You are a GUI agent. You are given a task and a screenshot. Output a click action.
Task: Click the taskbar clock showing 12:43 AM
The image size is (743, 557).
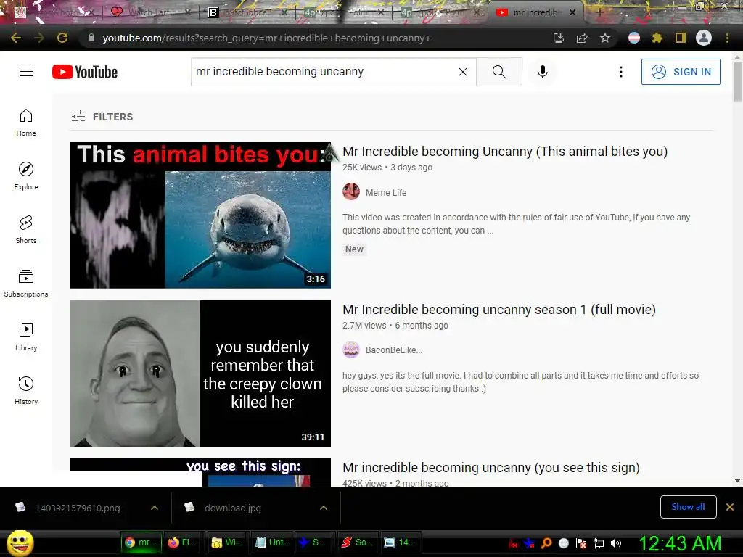(x=681, y=543)
